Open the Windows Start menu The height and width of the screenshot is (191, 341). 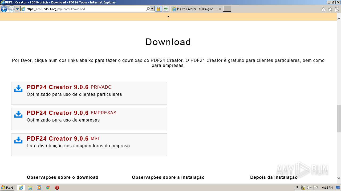click(x=7, y=187)
